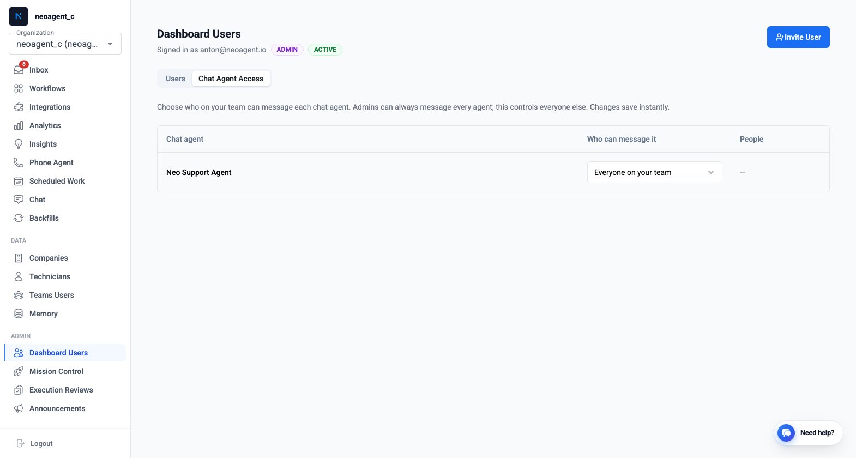856x458 pixels.
Task: Click the Analytics bar chart icon
Action: coord(19,125)
